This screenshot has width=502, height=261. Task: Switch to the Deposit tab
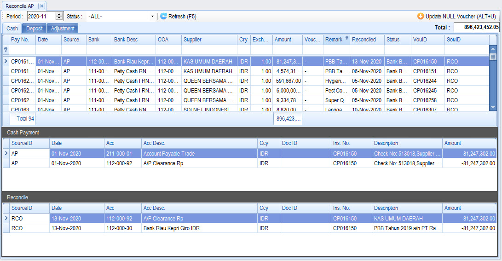pos(35,29)
